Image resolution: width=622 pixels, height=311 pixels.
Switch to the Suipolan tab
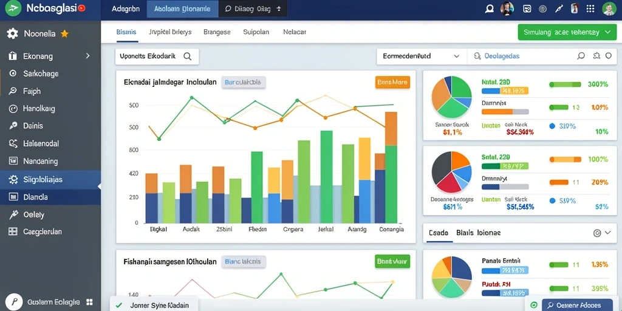pyautogui.click(x=256, y=32)
